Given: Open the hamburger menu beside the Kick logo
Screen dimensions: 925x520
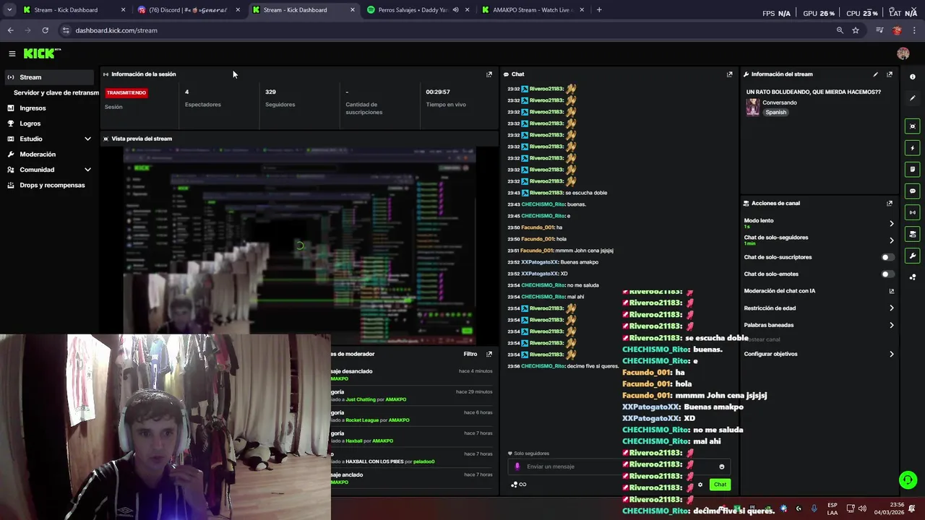Looking at the screenshot, I should tap(12, 53).
